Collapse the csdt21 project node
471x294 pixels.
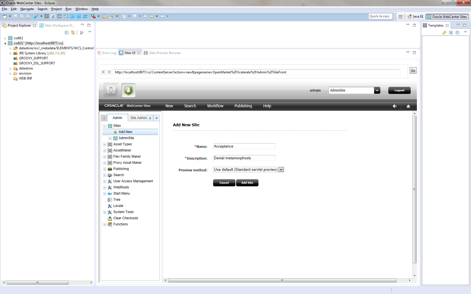coord(5,43)
